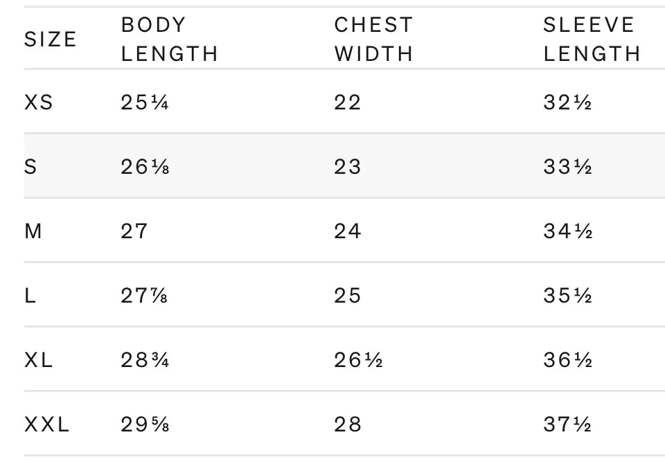
Task: Click the XL size label
Action: pos(39,360)
